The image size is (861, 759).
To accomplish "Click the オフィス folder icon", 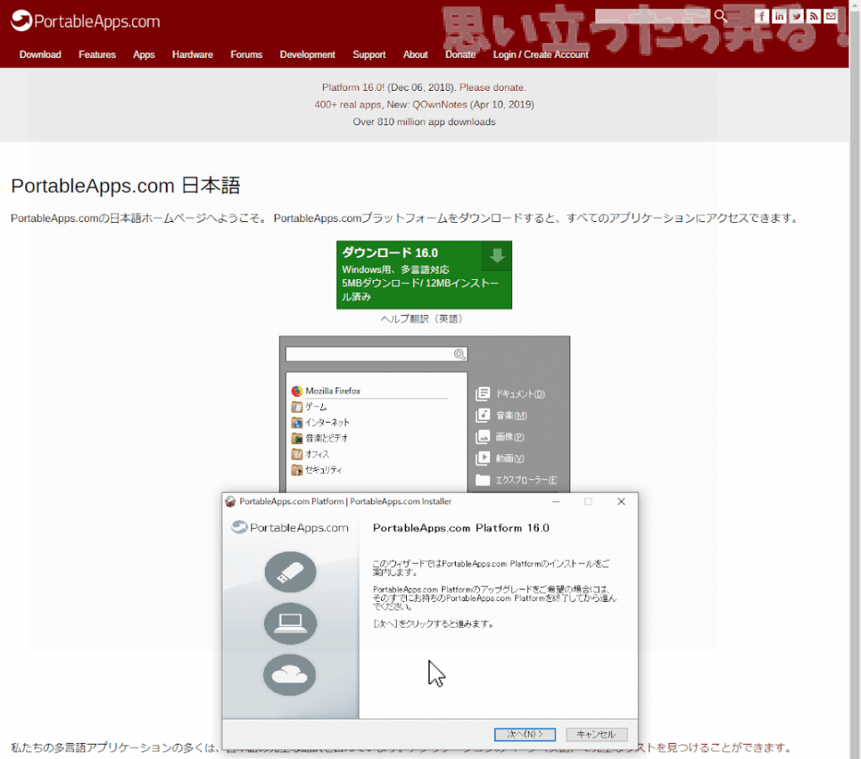I will (297, 454).
